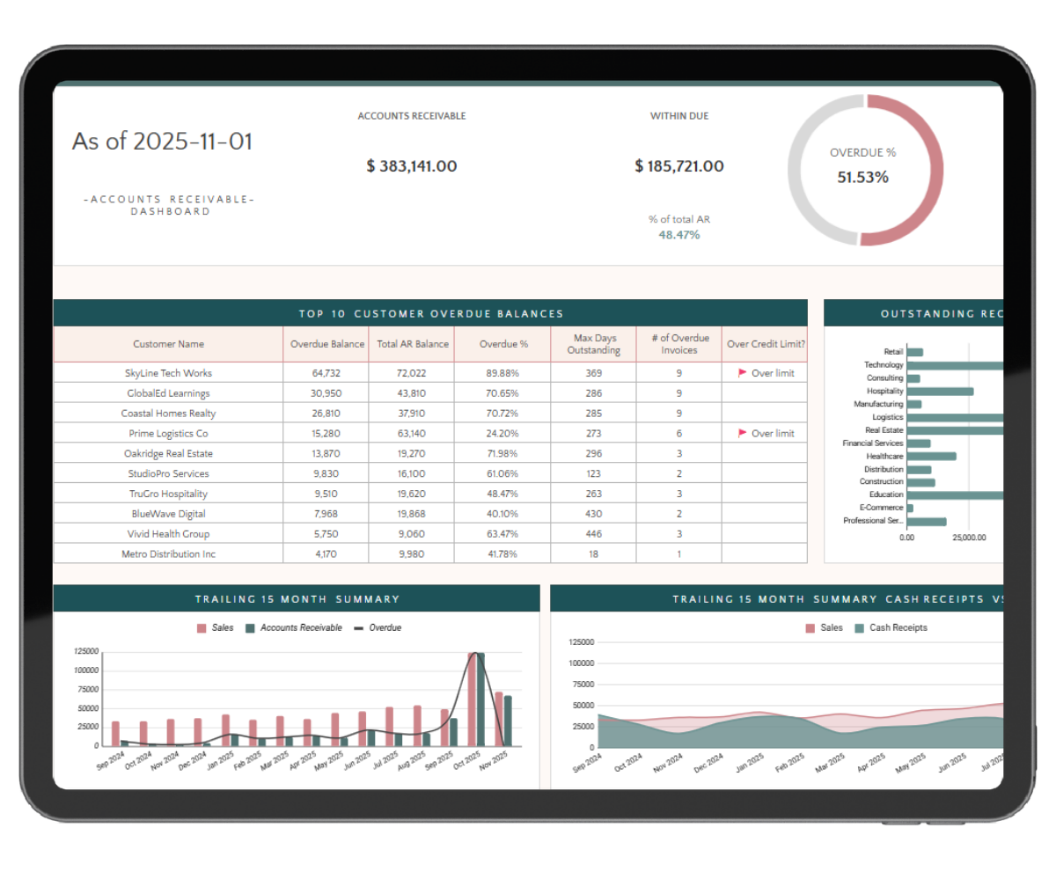This screenshot has height=879, width=1056.
Task: Click the flag icon in Prime Logistics Co row
Action: (742, 433)
